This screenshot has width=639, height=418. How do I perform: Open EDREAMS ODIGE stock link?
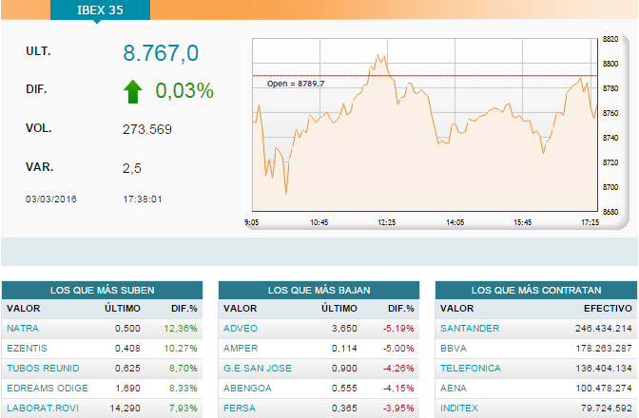coord(48,388)
